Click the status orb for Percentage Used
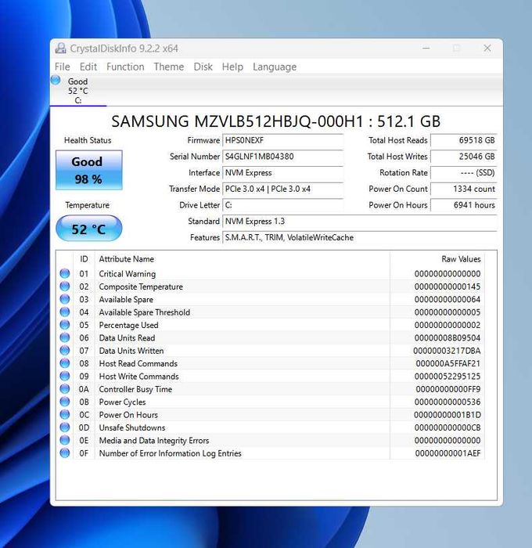Image resolution: width=532 pixels, height=548 pixels. coord(65,325)
